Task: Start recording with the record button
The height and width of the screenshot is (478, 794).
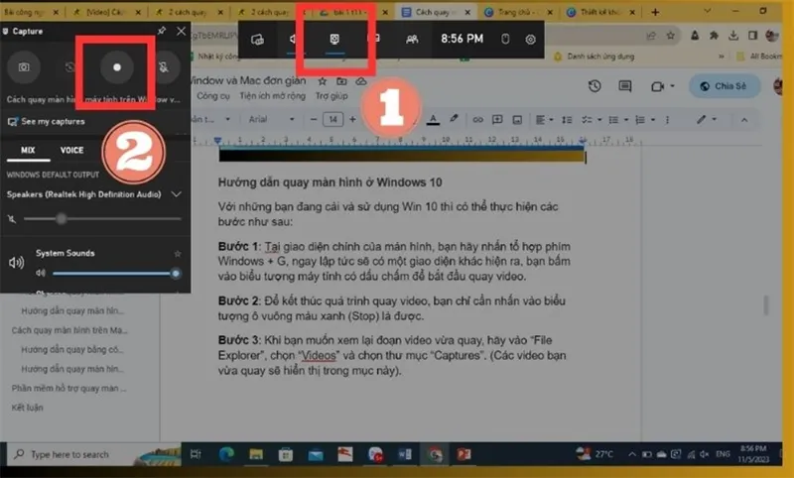Action: (117, 67)
